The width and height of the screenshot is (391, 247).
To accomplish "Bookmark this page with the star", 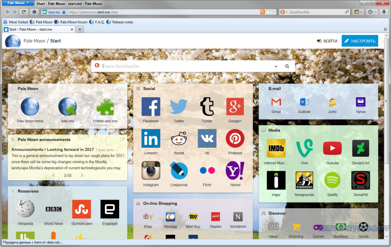I will point(268,12).
